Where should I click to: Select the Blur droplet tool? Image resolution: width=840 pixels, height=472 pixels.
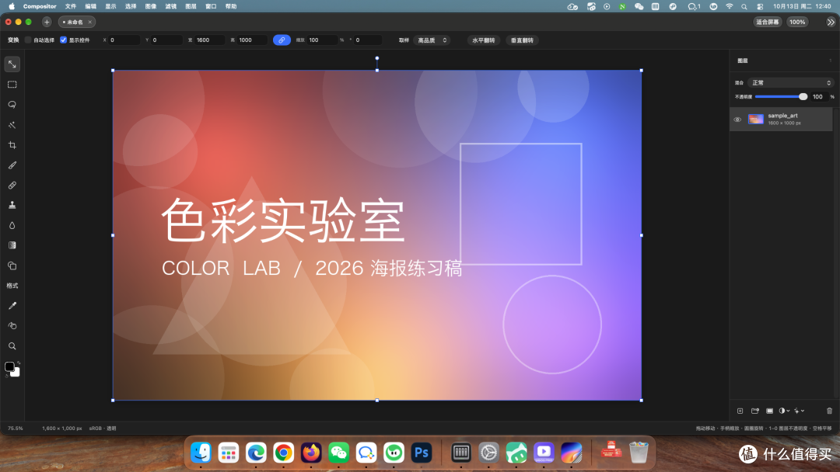(12, 226)
